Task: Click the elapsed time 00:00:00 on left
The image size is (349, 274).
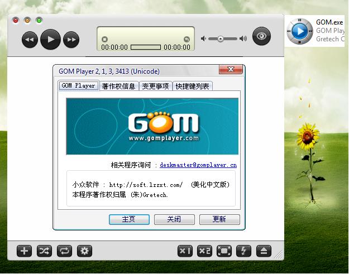Action: (x=114, y=47)
